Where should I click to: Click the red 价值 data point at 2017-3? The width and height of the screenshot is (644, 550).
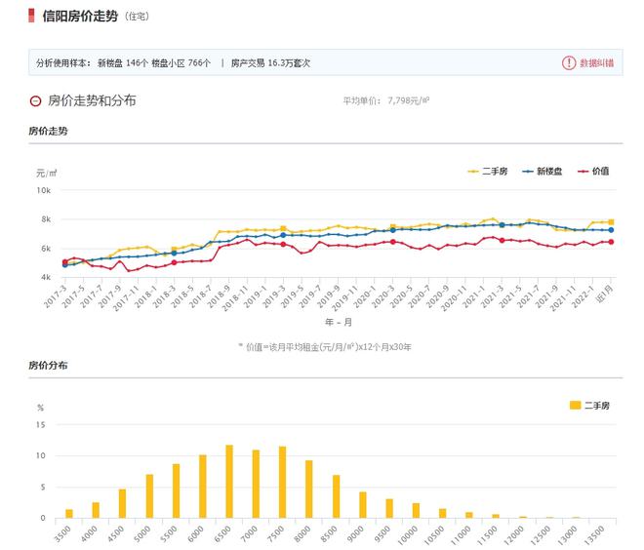click(x=65, y=261)
